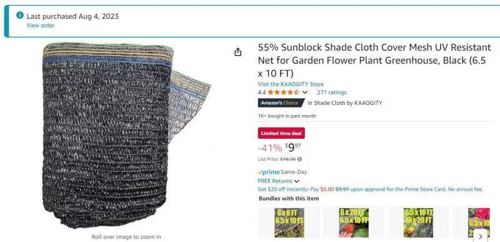This screenshot has height=242, width=500.
Task: Select the 6.5x10 FT and 20x20 FT bundle
Action: [x=418, y=223]
